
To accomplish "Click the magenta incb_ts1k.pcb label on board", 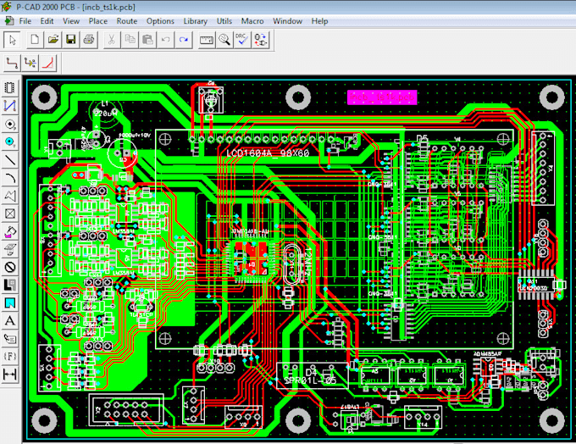I will click(382, 97).
